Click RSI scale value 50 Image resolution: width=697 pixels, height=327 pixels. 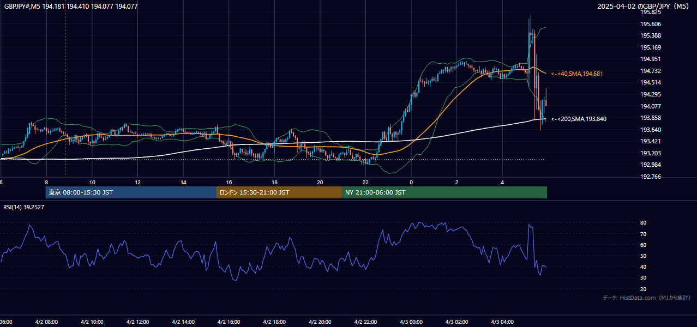coord(644,256)
